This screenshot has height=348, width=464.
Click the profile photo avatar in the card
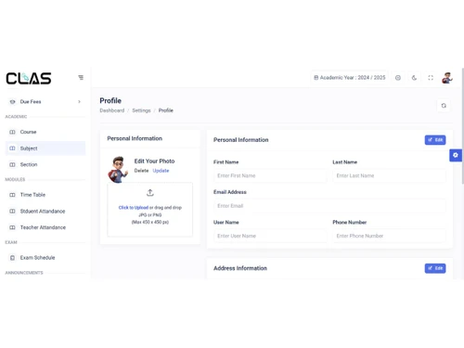click(x=118, y=169)
